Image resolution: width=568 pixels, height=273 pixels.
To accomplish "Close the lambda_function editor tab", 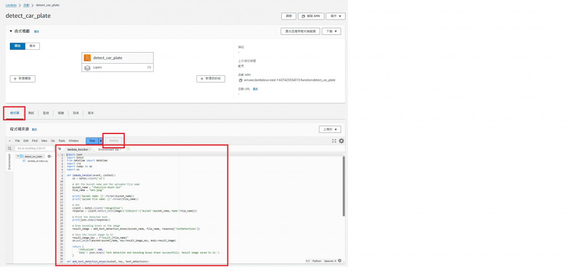I will [90, 150].
